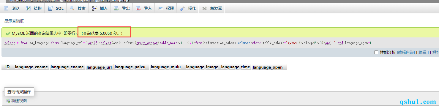The height and width of the screenshot is (109, 439).
Task: Click the Operations wrench icon
Action: [183, 8]
